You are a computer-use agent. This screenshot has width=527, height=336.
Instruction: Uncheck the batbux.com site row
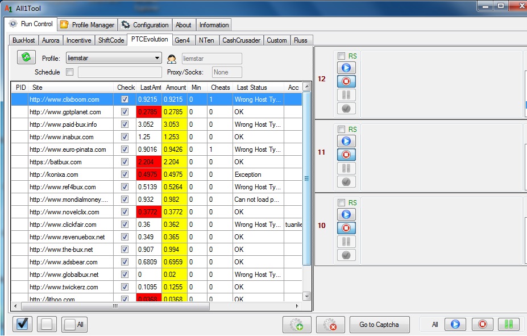tap(125, 162)
